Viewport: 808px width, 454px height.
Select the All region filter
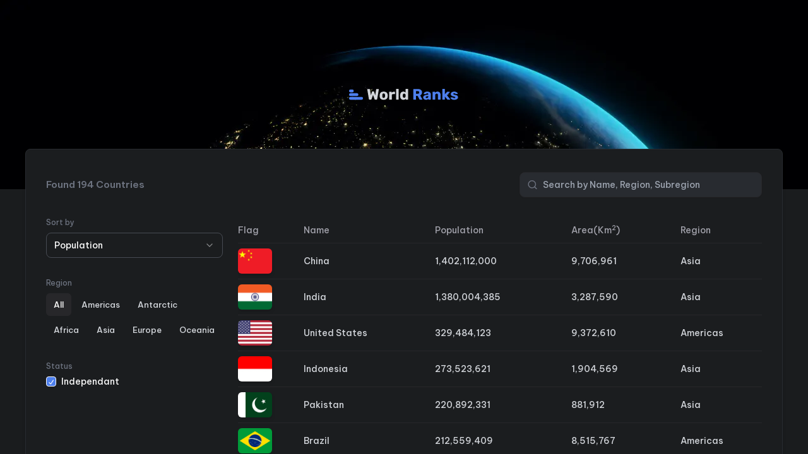[59, 305]
